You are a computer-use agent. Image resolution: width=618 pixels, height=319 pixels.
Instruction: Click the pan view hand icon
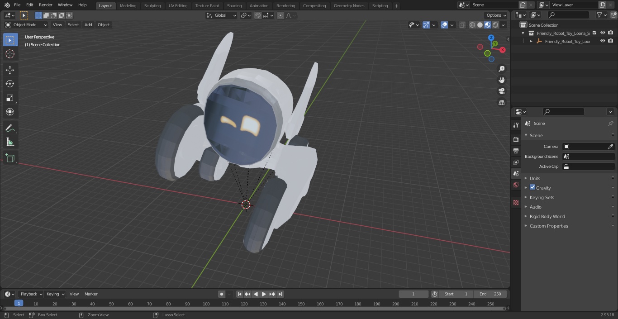[501, 80]
